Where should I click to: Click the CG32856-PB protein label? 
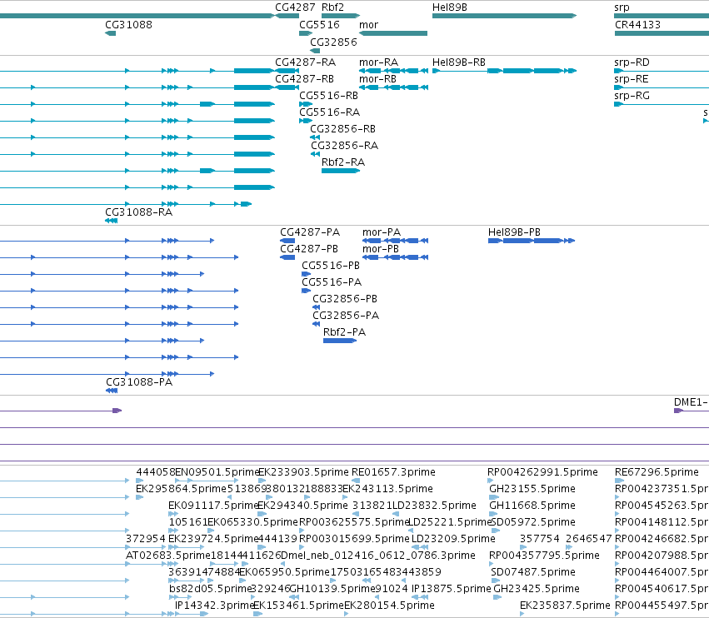click(x=345, y=299)
